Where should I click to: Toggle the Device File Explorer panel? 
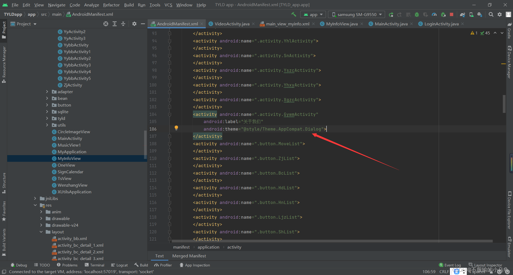(510, 211)
